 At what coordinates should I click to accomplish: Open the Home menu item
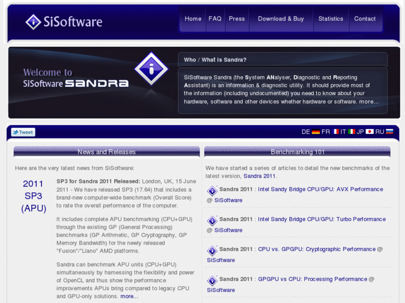193,19
